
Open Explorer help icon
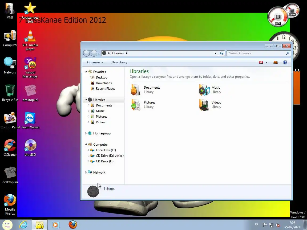coord(285,62)
